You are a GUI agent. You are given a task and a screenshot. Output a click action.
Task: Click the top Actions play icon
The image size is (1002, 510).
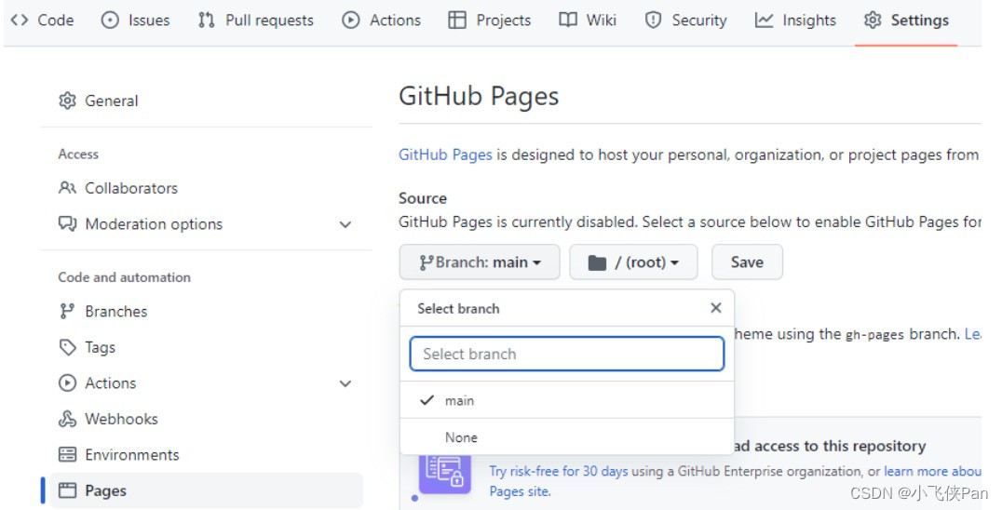(350, 20)
